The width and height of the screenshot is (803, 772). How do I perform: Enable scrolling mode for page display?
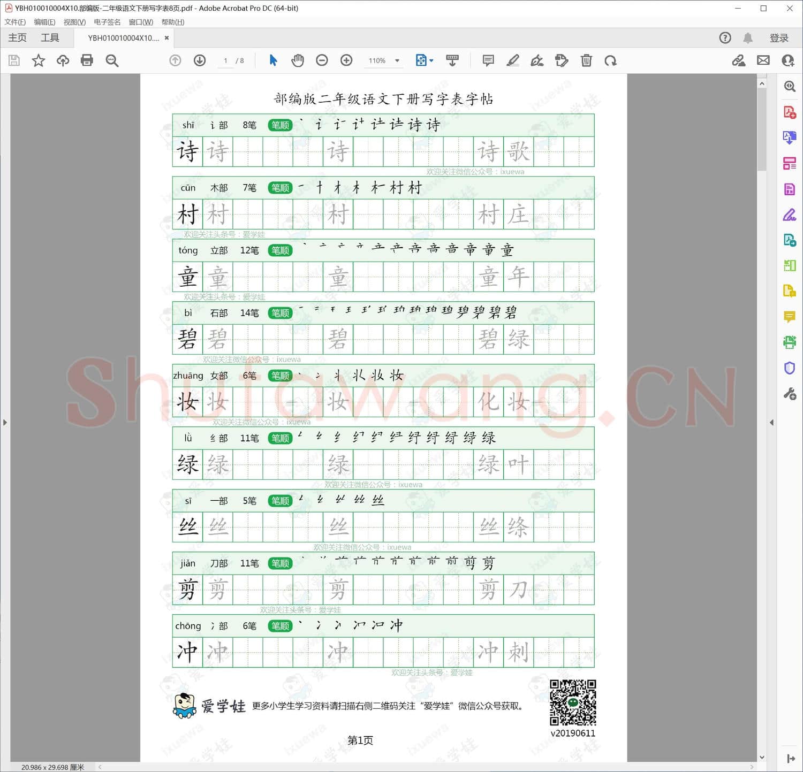pyautogui.click(x=452, y=60)
